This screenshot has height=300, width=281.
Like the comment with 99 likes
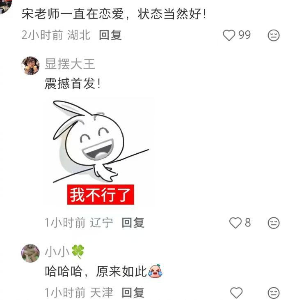pyautogui.click(x=229, y=35)
